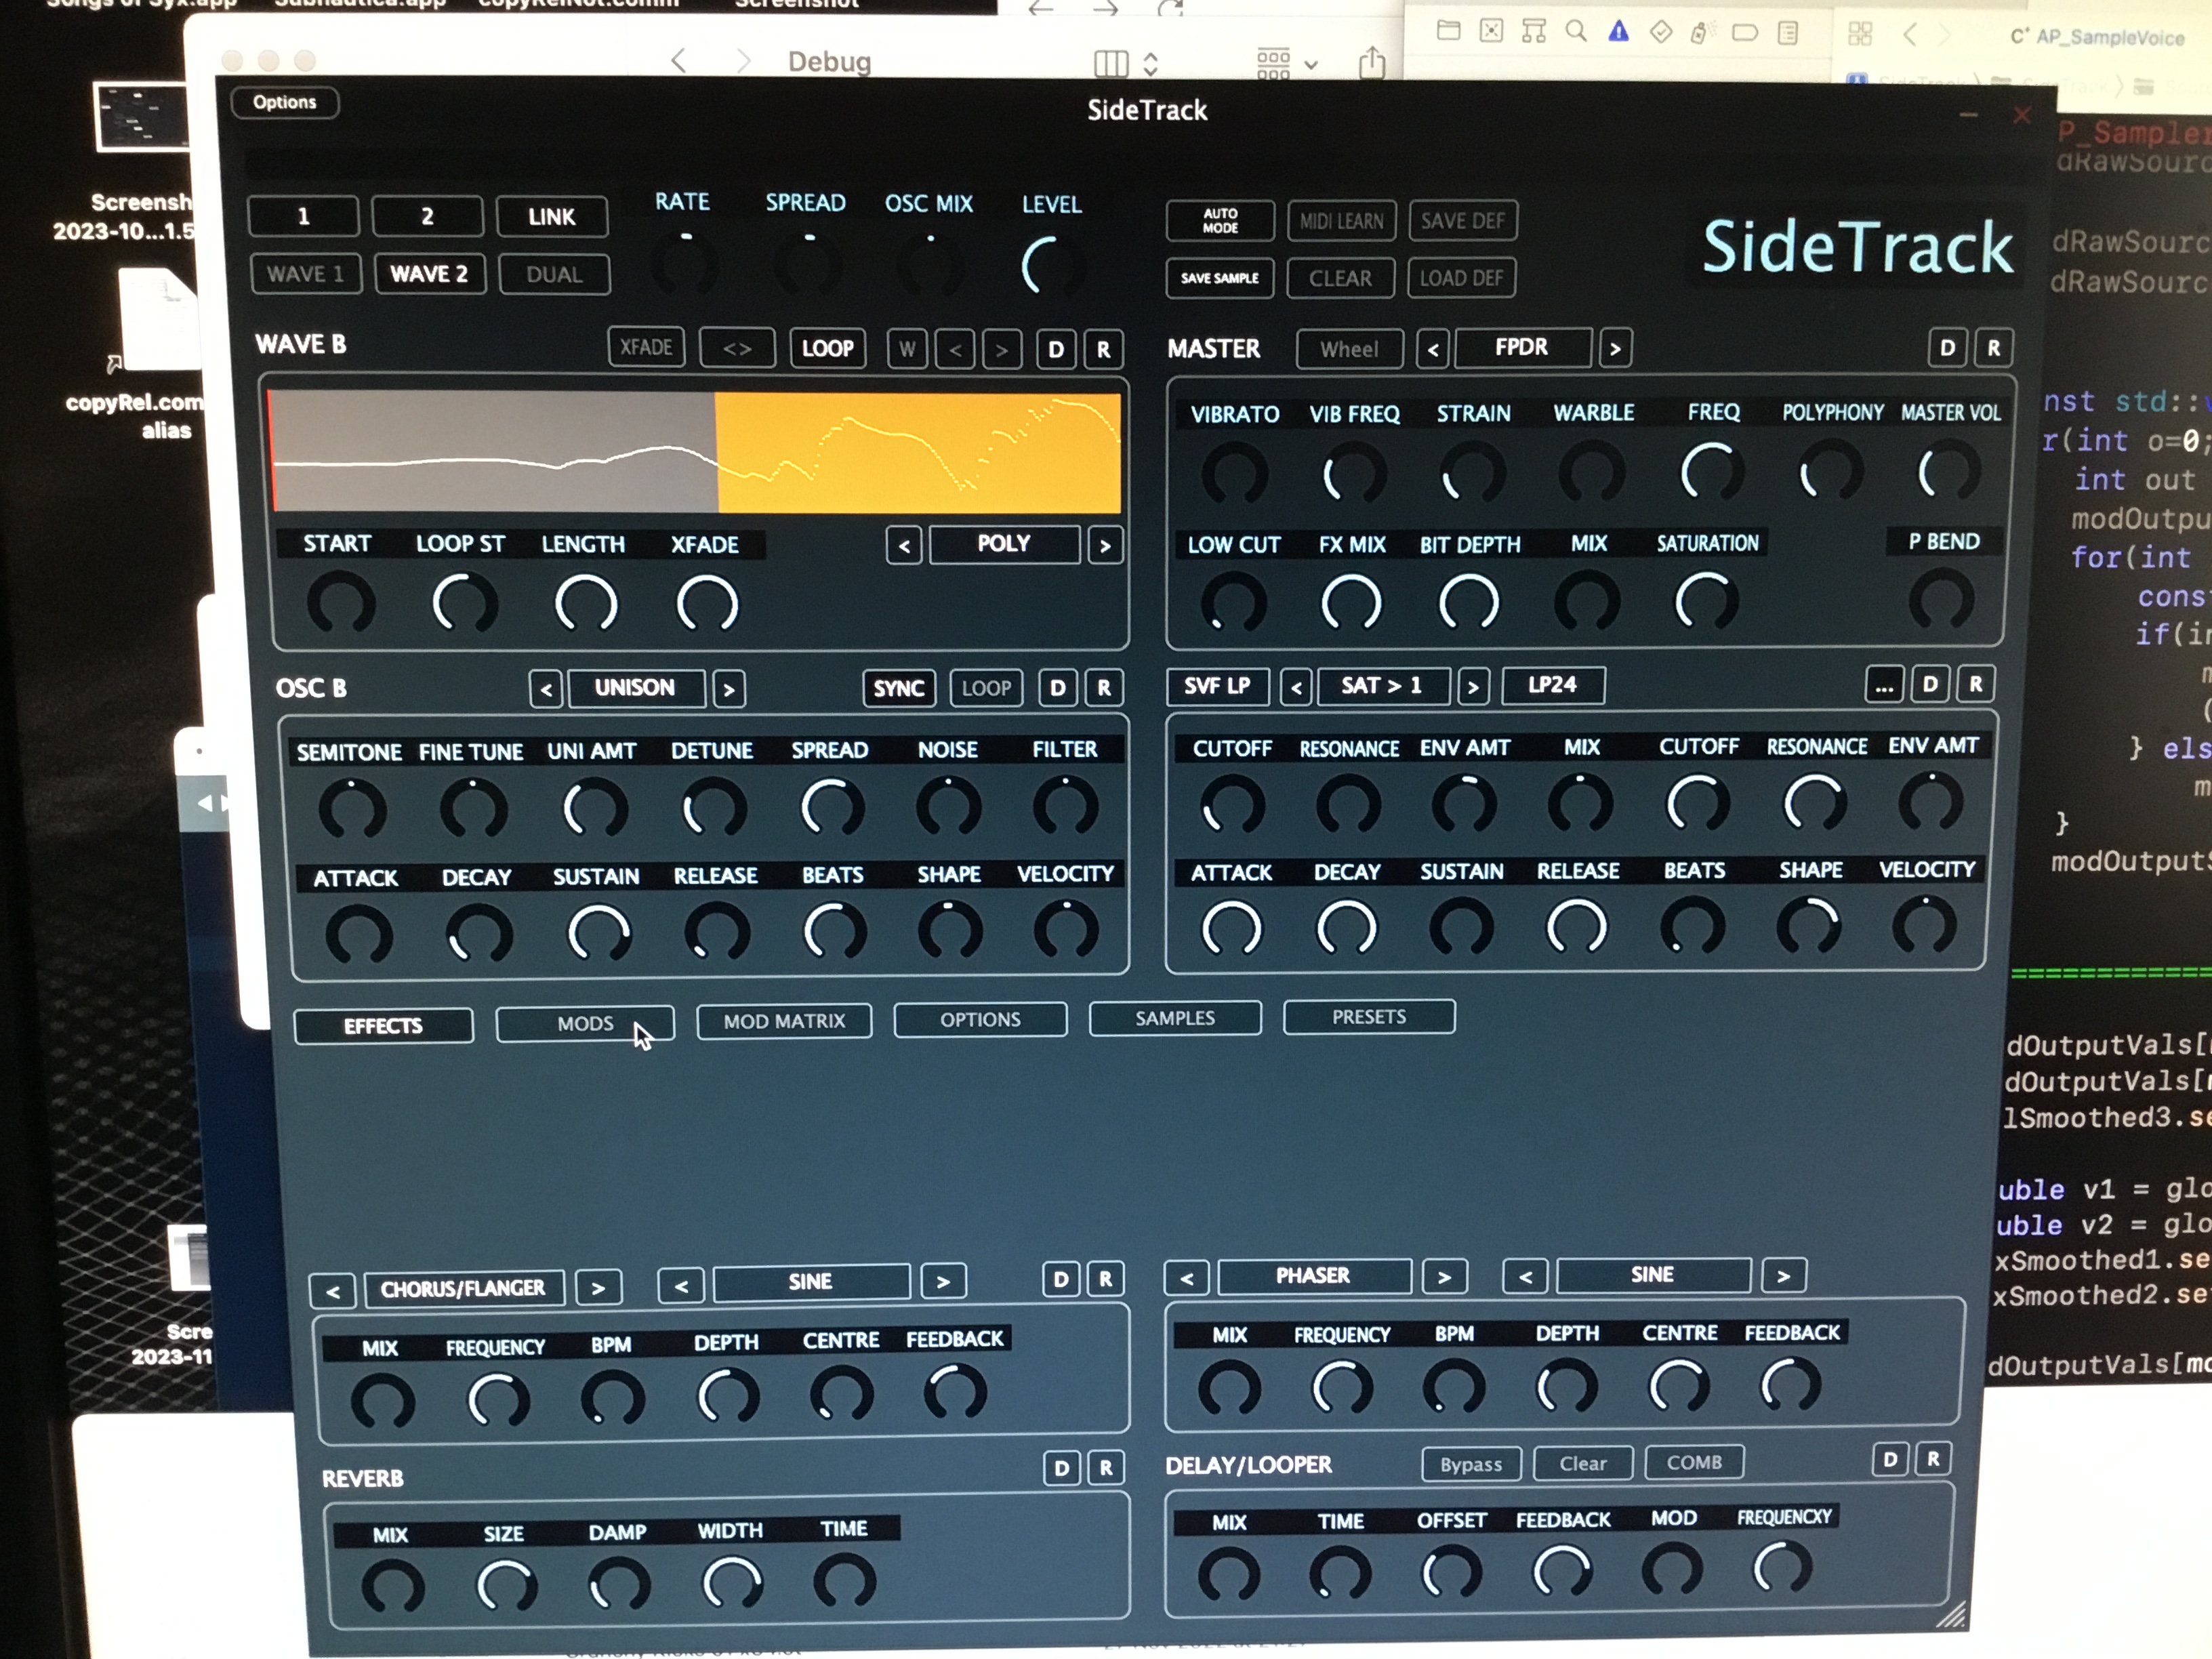The width and height of the screenshot is (2212, 1659).
Task: Toggle COMB in DELAY/LOOPER
Action: coord(1695,1463)
